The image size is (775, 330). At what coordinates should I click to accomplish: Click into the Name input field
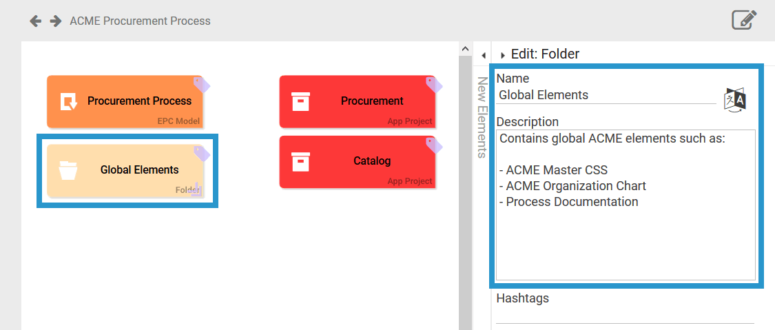pyautogui.click(x=606, y=95)
